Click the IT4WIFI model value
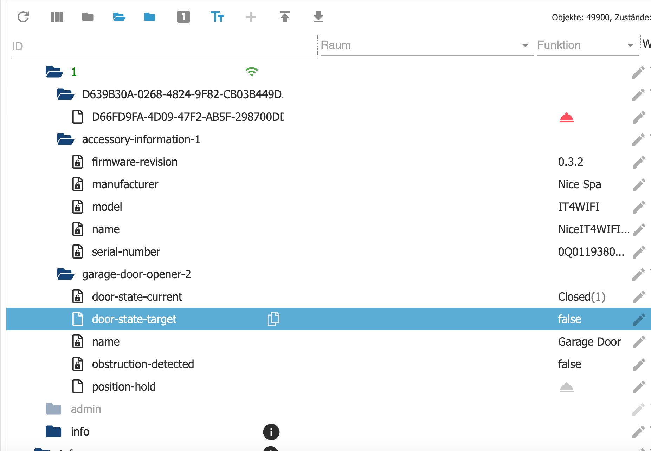This screenshot has width=651, height=451. click(579, 207)
